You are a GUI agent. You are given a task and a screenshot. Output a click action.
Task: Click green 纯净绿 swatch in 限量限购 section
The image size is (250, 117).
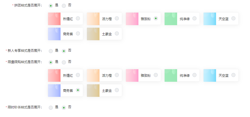pos(171,75)
